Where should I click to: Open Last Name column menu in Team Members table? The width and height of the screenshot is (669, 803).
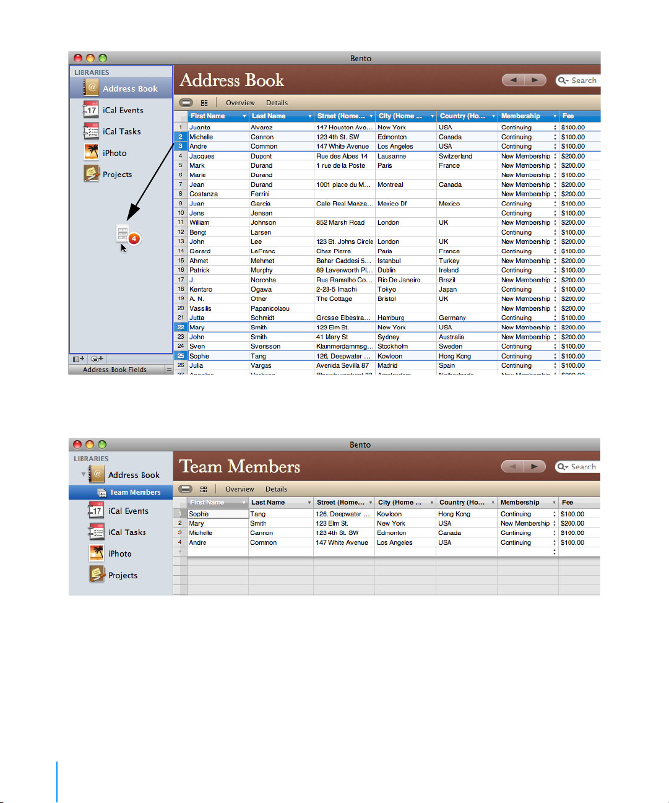click(309, 503)
